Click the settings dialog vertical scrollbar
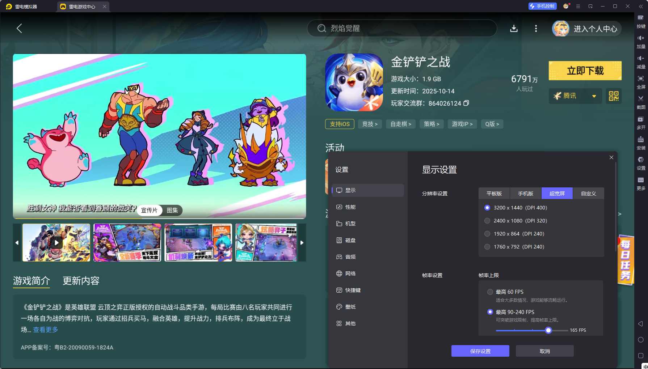Screen dimensions: 648x369 (615, 206)
